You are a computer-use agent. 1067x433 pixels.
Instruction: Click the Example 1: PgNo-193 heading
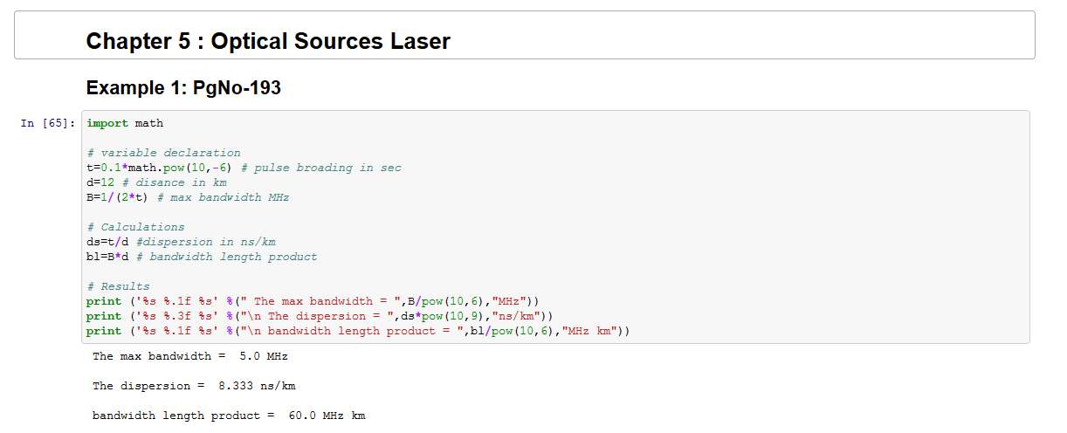tap(183, 88)
